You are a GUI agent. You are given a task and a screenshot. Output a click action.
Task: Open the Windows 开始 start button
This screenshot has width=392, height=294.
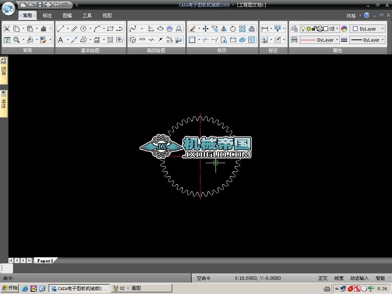[x=10, y=288]
